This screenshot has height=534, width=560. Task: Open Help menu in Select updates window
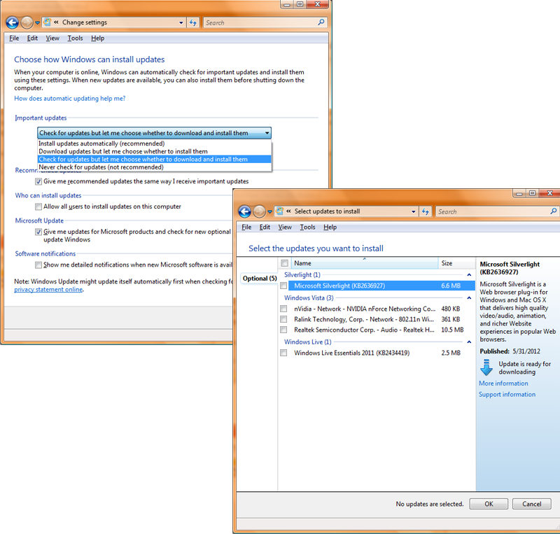[330, 227]
